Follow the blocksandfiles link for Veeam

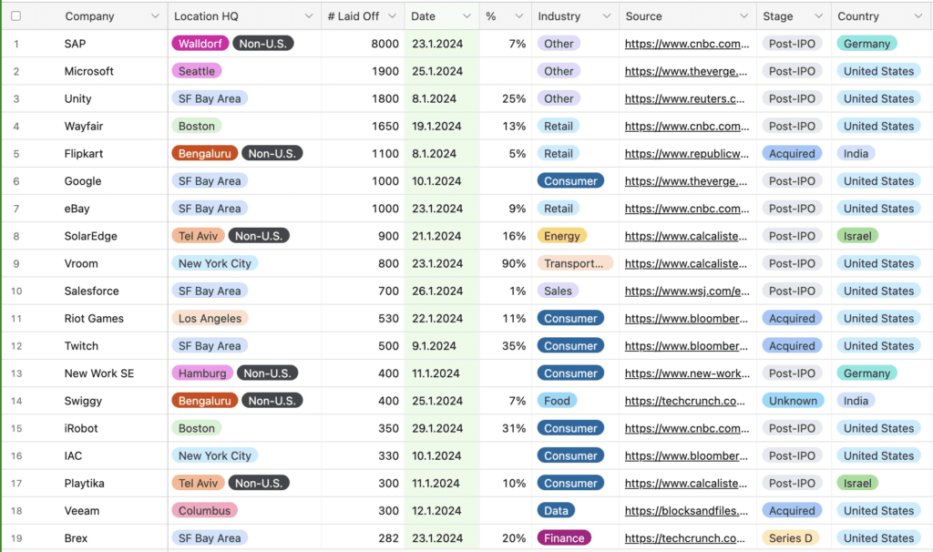coord(687,511)
